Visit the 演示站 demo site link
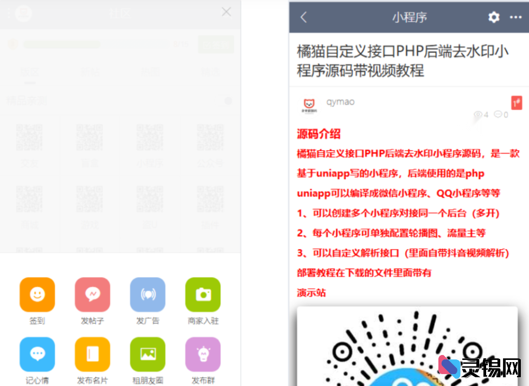Image resolution: width=529 pixels, height=386 pixels. [310, 292]
